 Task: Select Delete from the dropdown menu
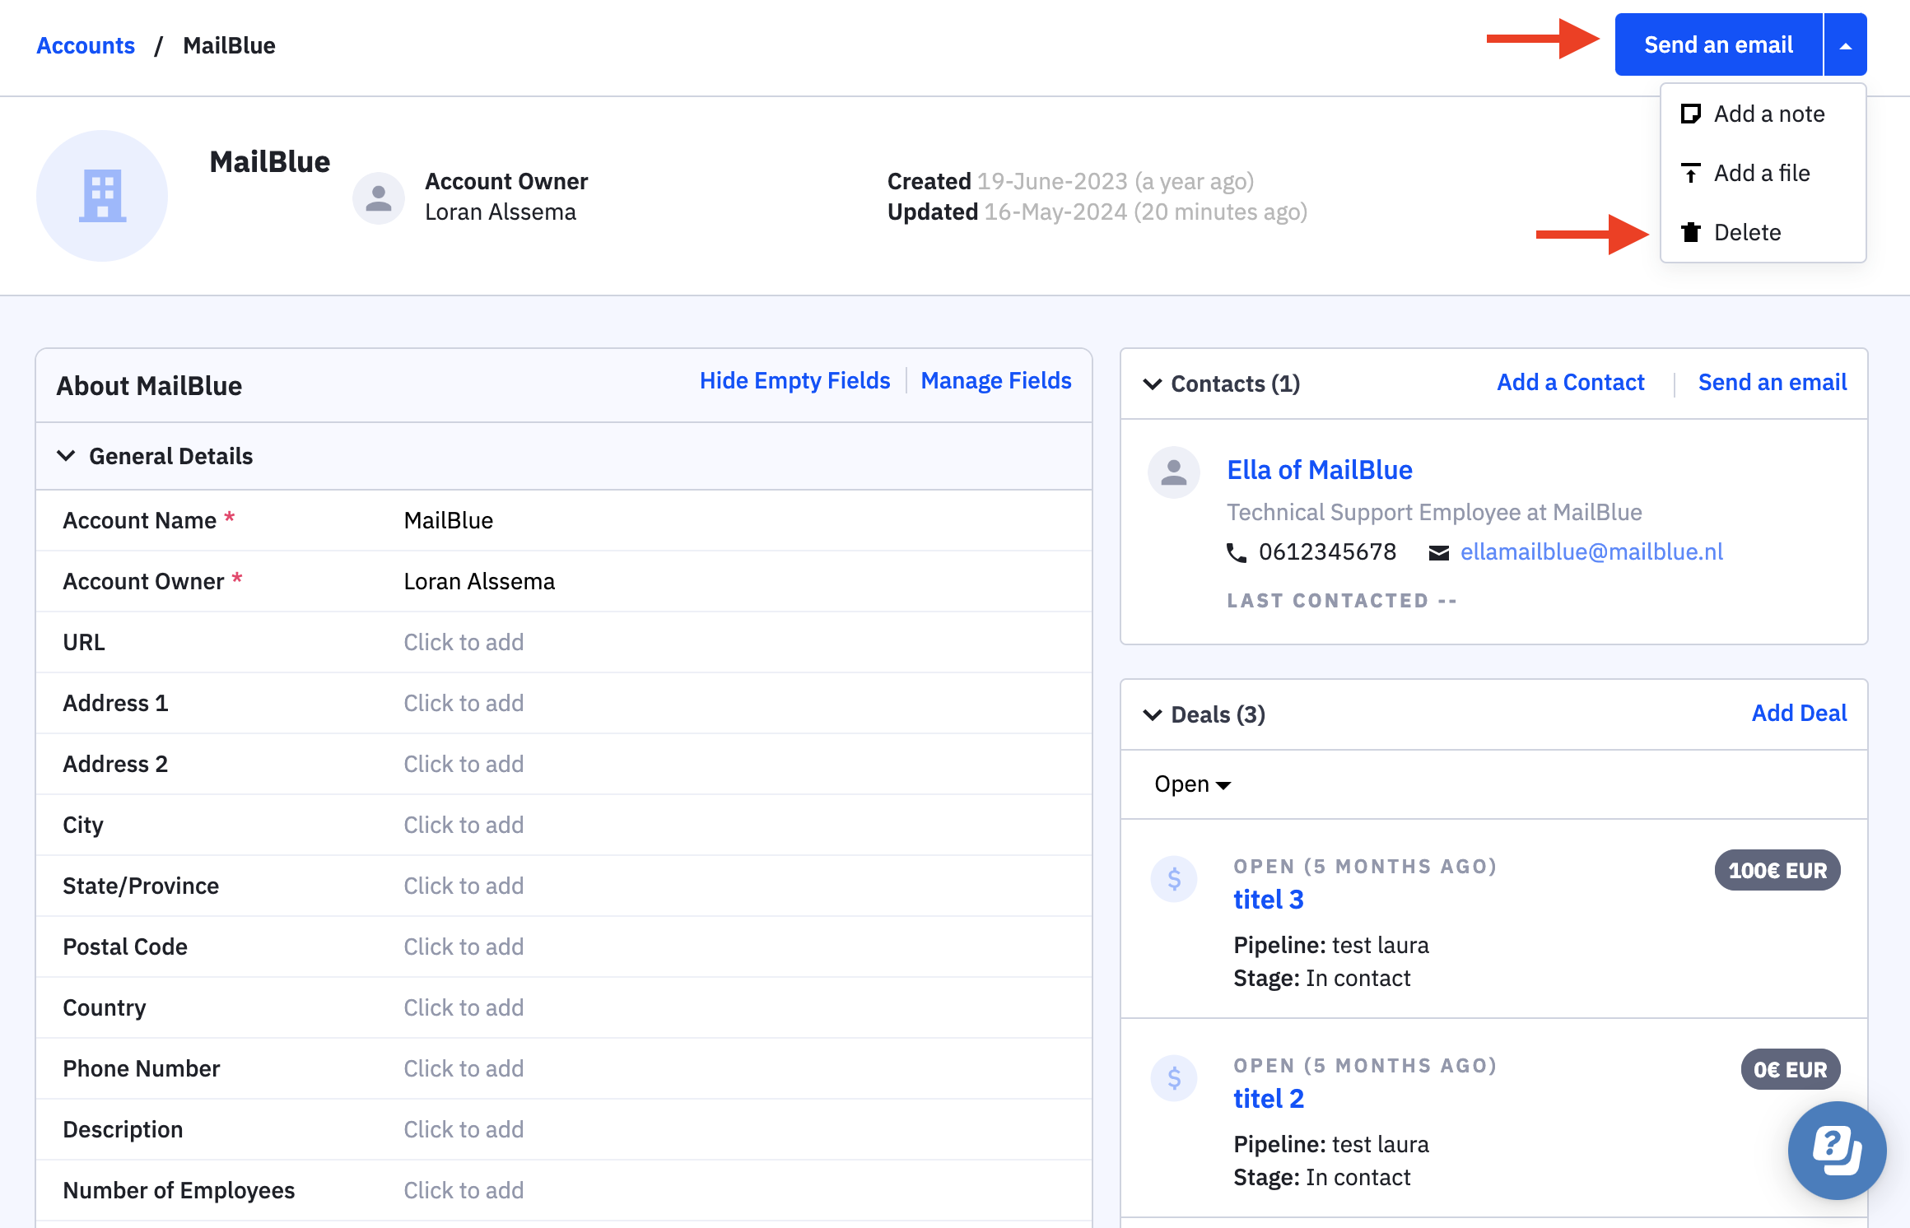(1763, 232)
